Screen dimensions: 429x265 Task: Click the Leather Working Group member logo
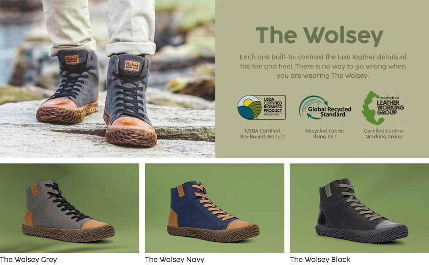pyautogui.click(x=383, y=108)
